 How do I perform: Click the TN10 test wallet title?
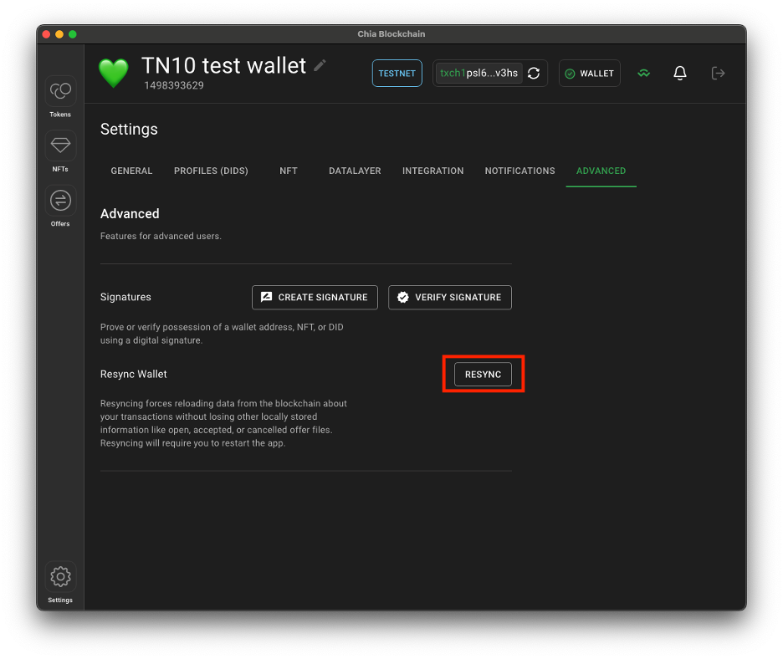(223, 65)
